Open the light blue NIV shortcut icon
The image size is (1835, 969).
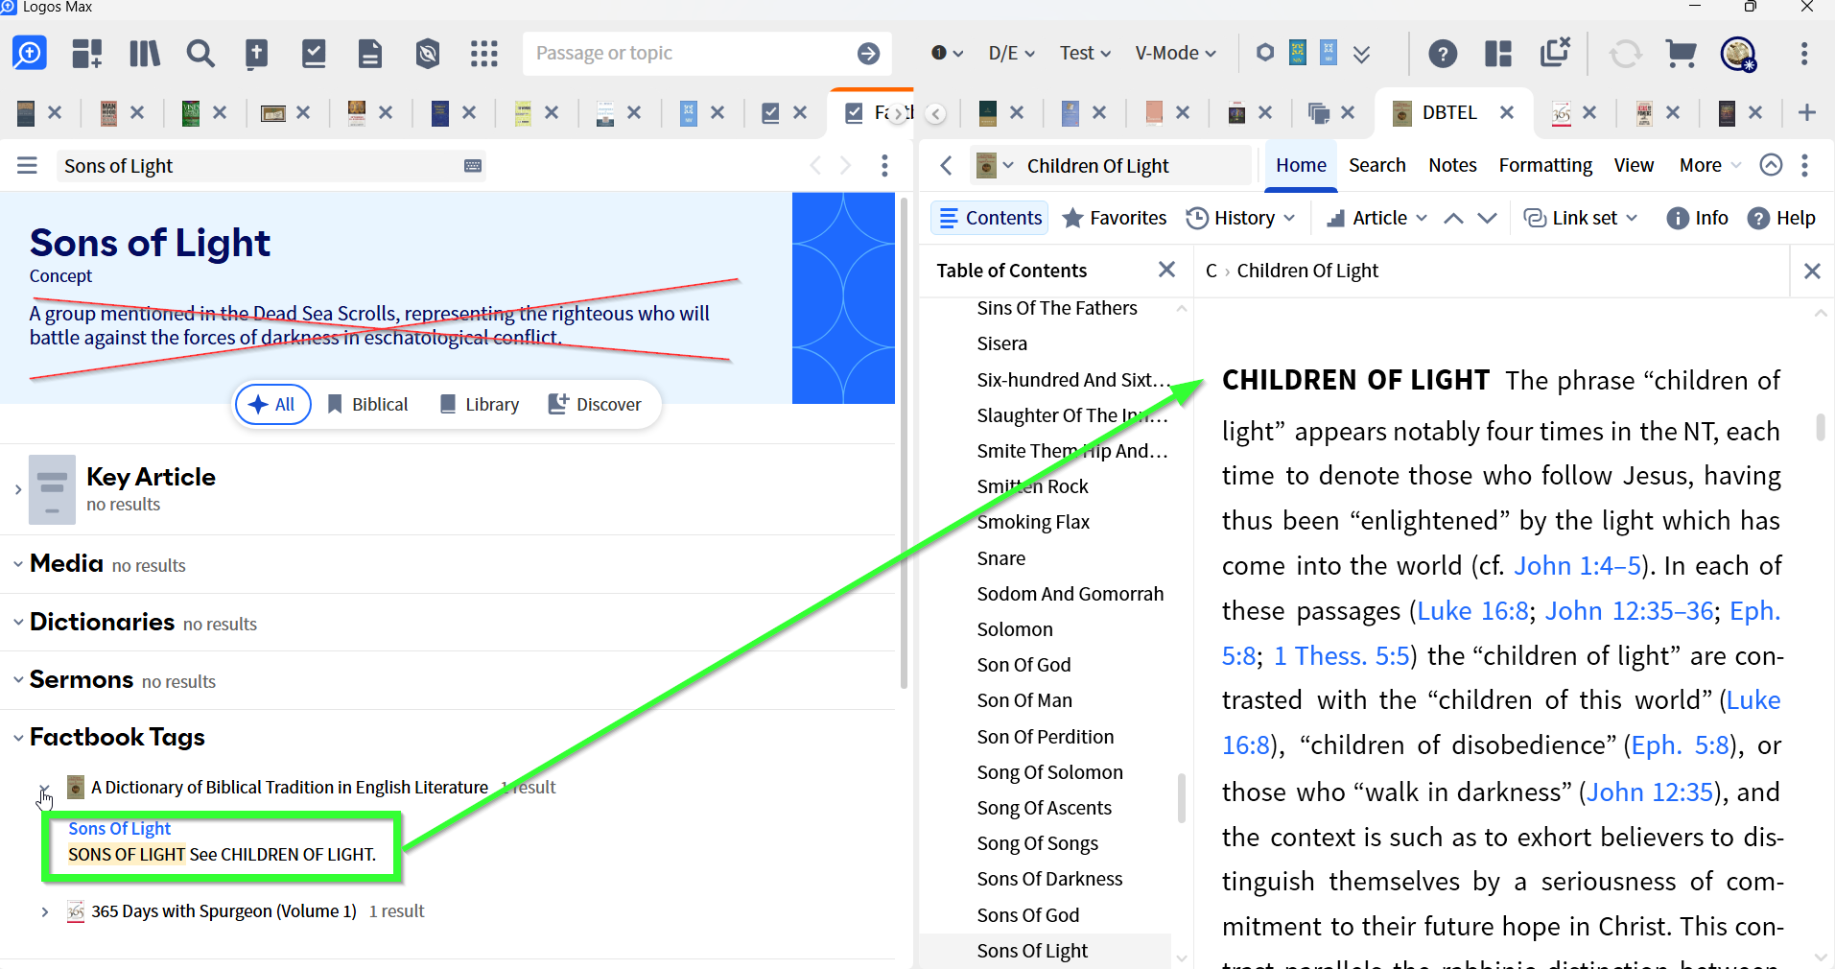click(x=1329, y=52)
